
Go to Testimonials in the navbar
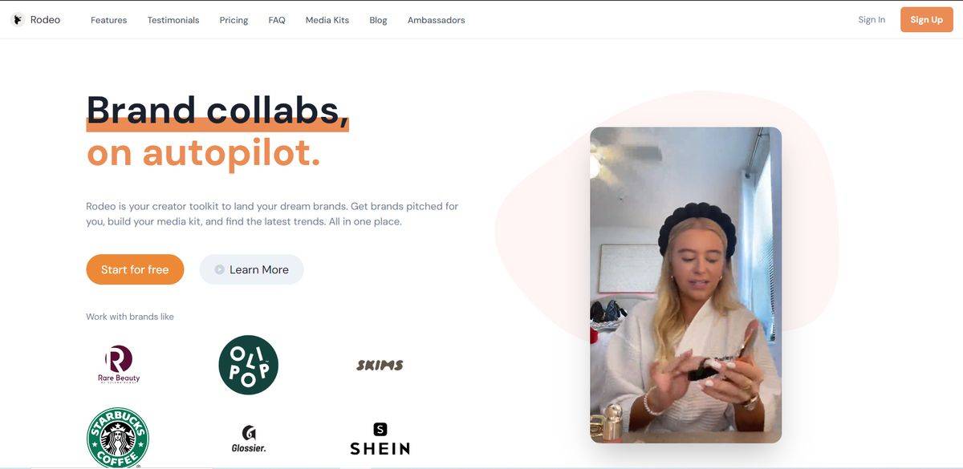(x=173, y=20)
